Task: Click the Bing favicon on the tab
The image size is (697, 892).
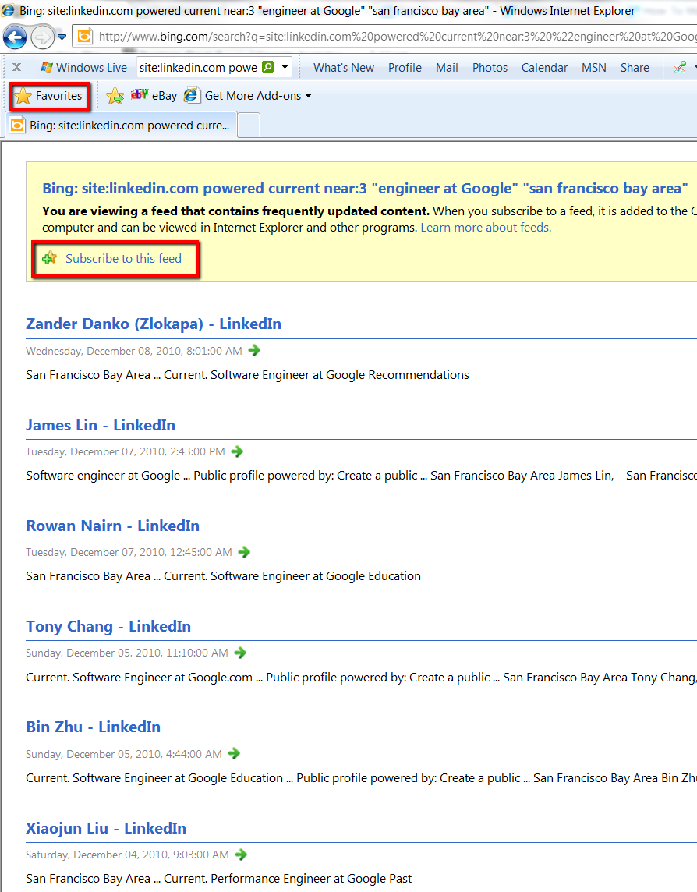Action: click(18, 126)
